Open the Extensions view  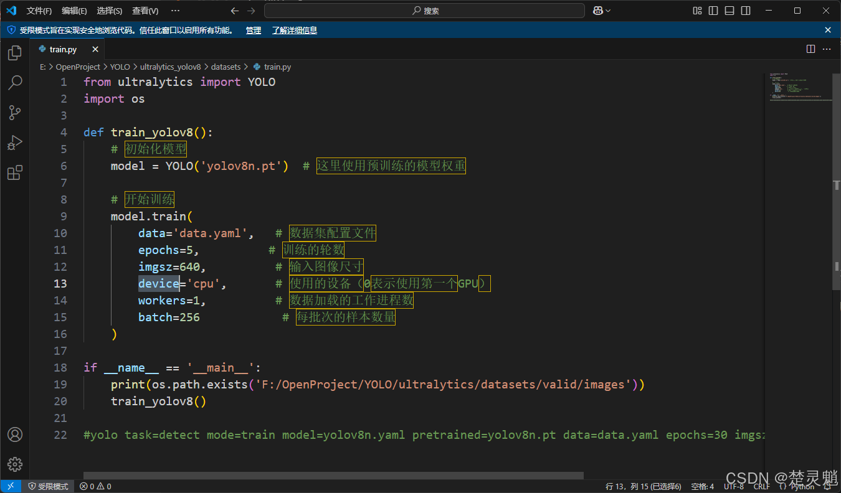point(15,172)
